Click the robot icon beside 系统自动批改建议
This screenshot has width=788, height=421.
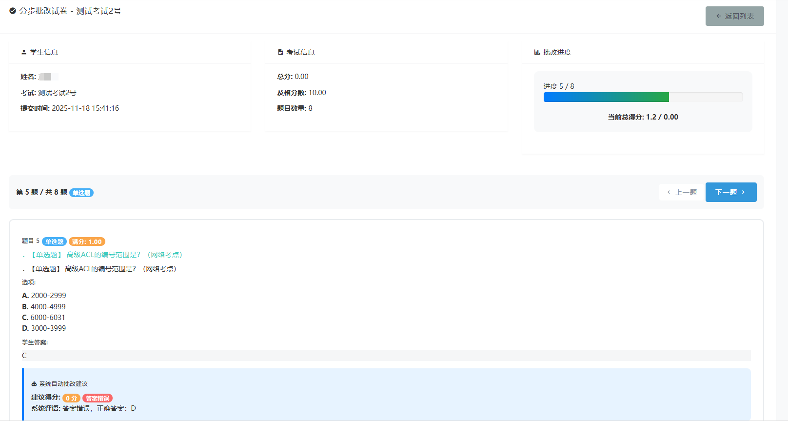pyautogui.click(x=34, y=384)
